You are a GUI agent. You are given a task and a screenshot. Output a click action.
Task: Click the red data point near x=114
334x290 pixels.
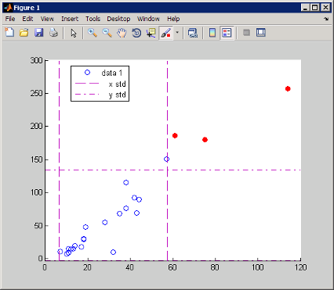pyautogui.click(x=288, y=89)
